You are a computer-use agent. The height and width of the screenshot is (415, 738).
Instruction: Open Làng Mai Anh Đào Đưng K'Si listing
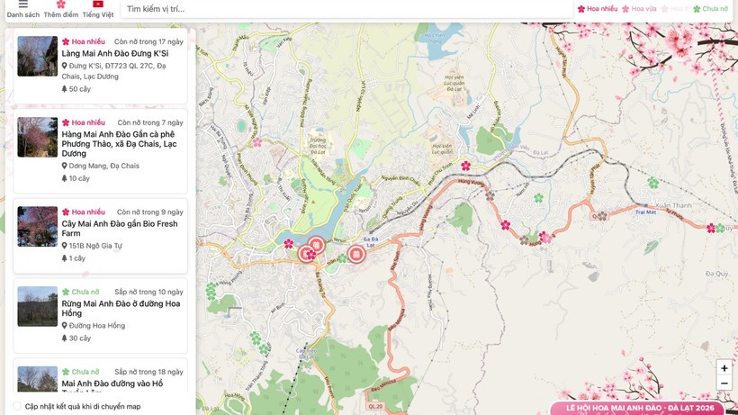click(115, 54)
